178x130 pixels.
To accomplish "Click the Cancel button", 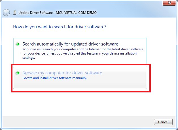I will [x=163, y=122].
